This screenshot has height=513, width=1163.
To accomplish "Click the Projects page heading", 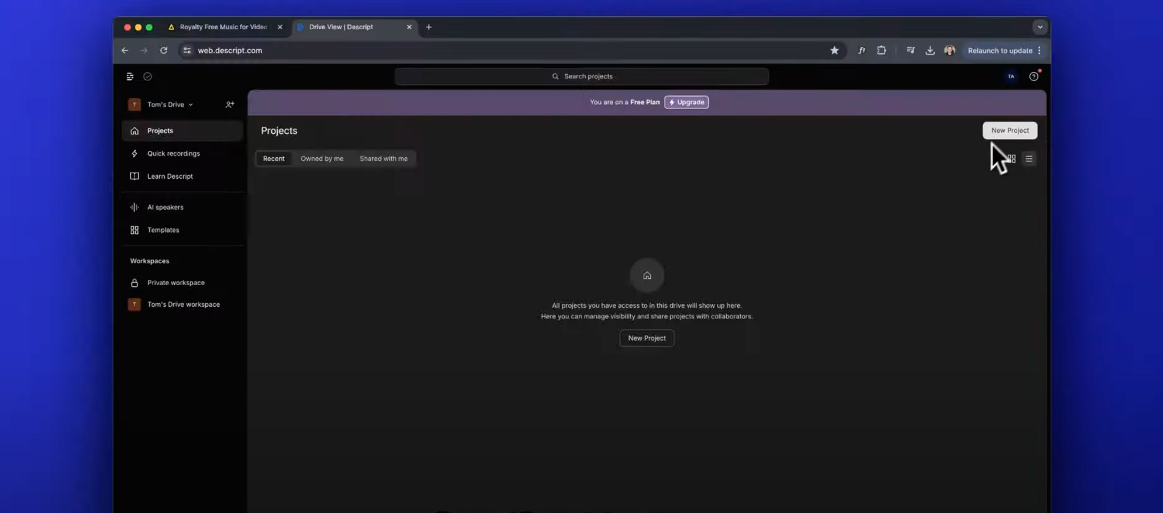I will coord(279,131).
